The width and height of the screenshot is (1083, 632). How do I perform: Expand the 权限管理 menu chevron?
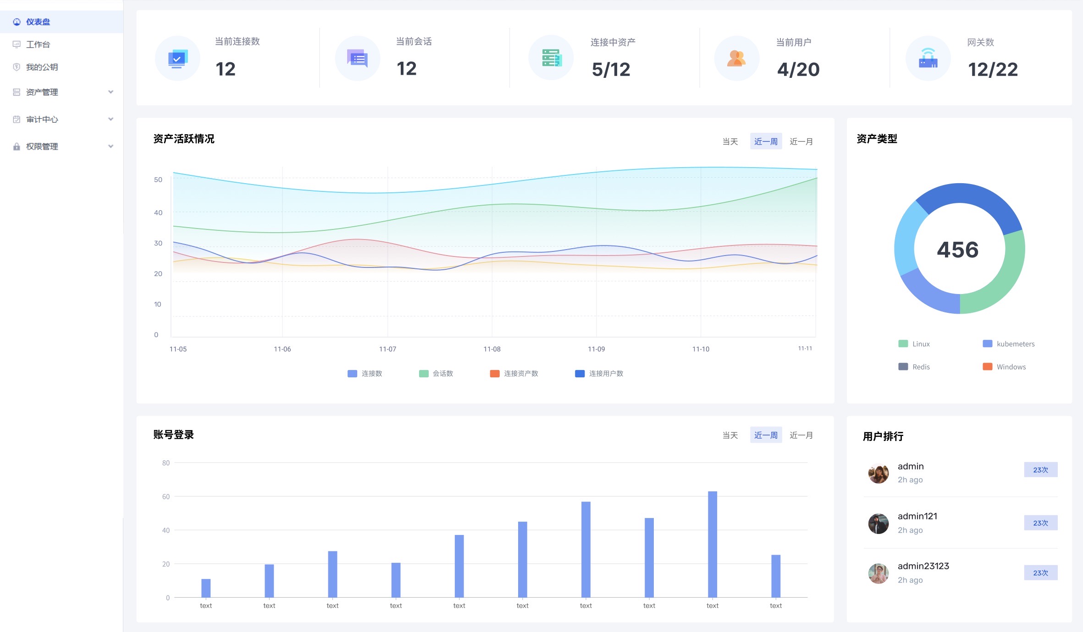point(111,147)
